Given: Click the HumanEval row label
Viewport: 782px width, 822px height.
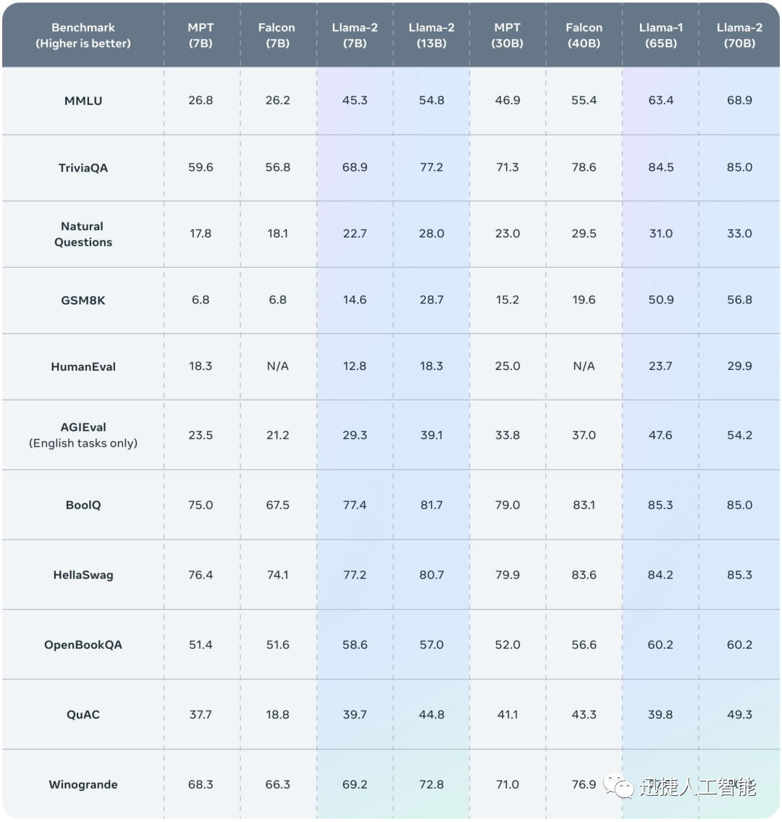Looking at the screenshot, I should (83, 366).
